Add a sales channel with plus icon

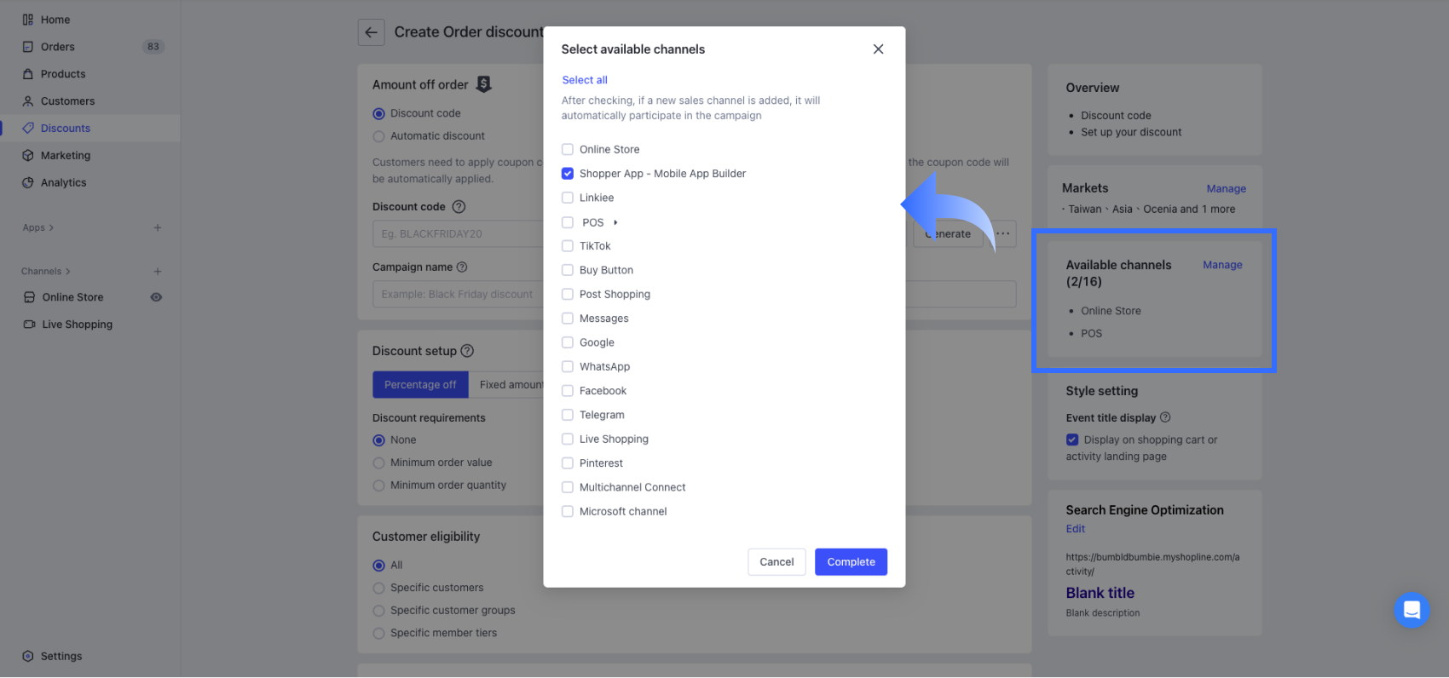pyautogui.click(x=158, y=271)
